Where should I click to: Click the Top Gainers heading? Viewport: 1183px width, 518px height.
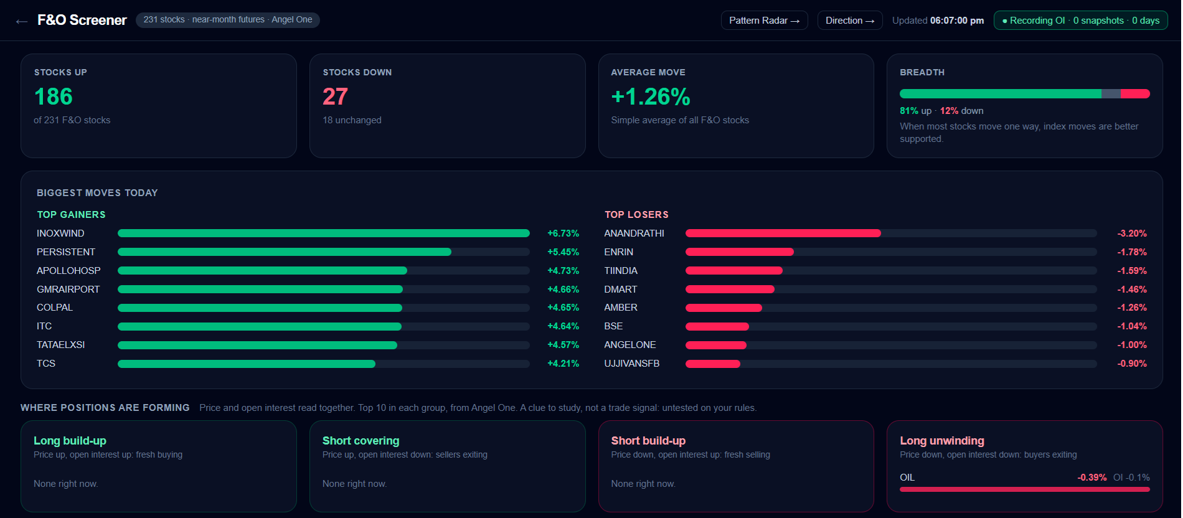click(x=71, y=215)
